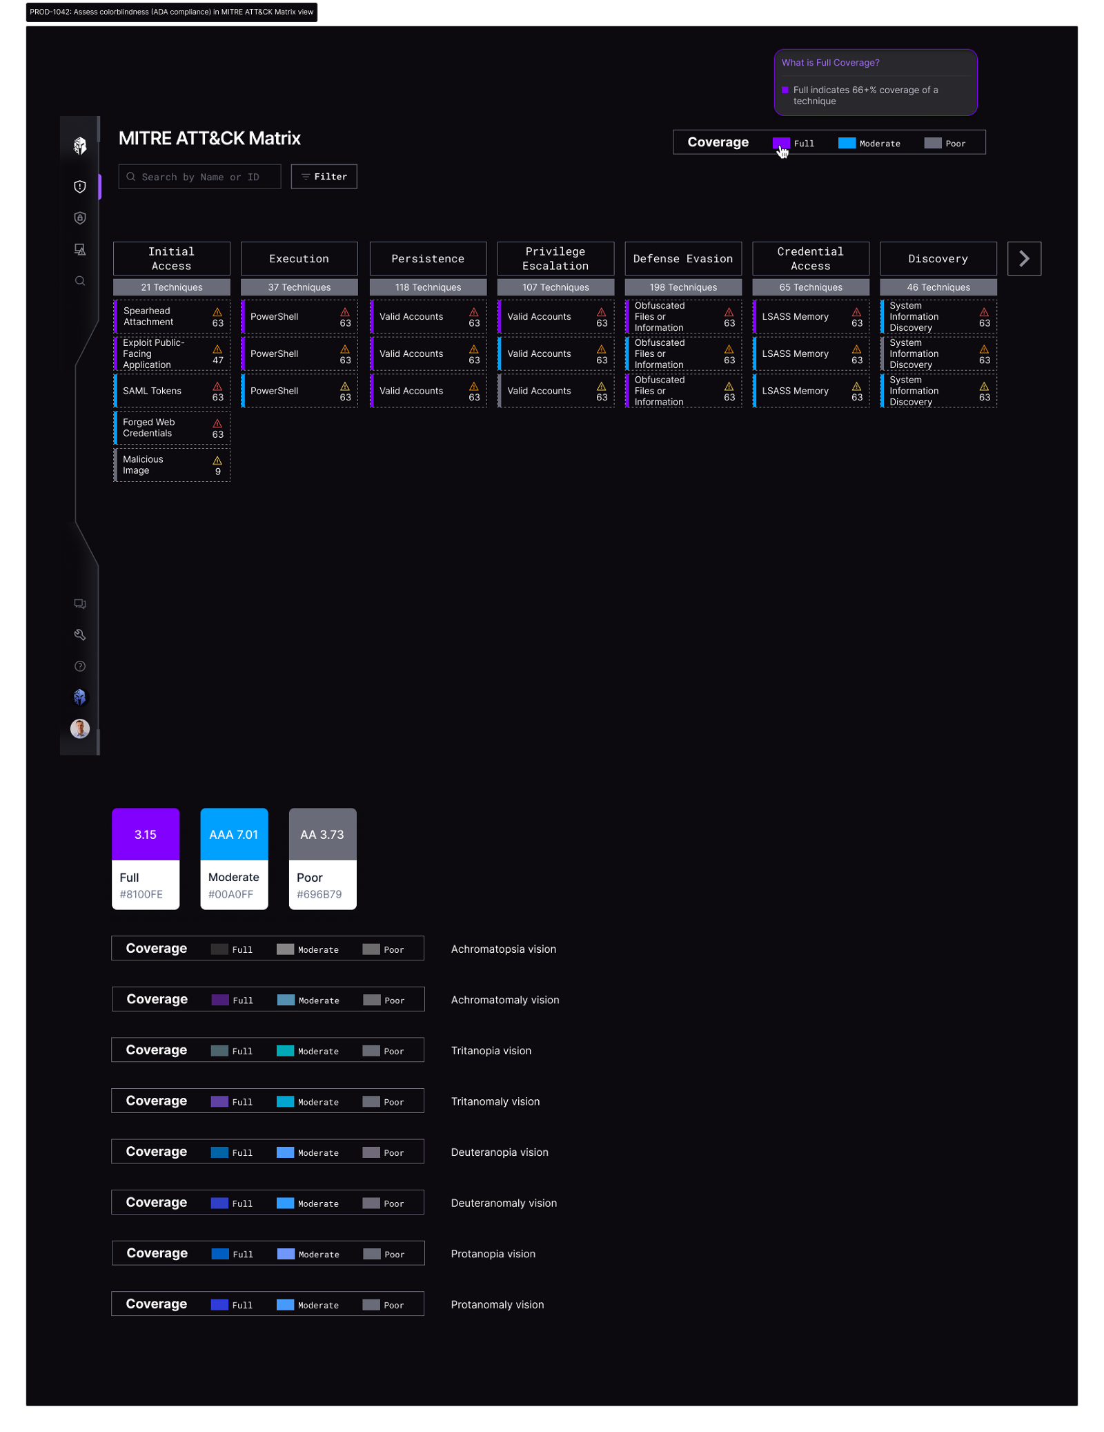This screenshot has height=1432, width=1104.
Task: Click the '65 Techniques' count bar
Action: tap(811, 287)
